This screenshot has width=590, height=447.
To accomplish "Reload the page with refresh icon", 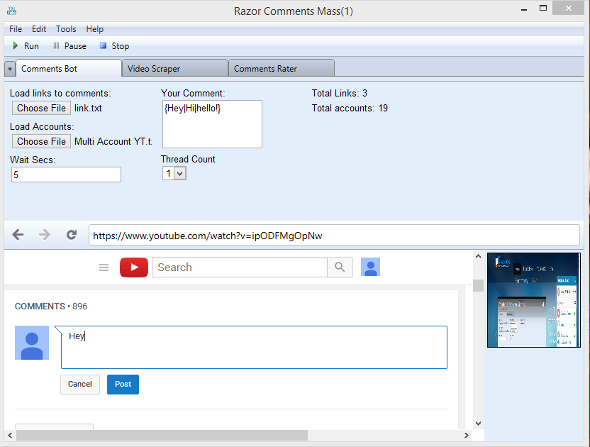I will tap(71, 235).
